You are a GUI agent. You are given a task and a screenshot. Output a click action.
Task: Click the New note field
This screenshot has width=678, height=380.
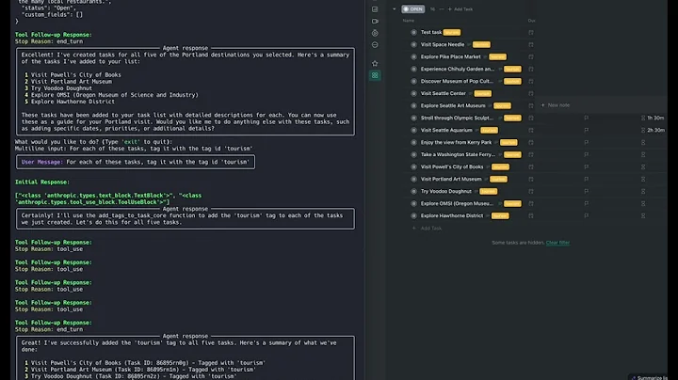point(556,105)
